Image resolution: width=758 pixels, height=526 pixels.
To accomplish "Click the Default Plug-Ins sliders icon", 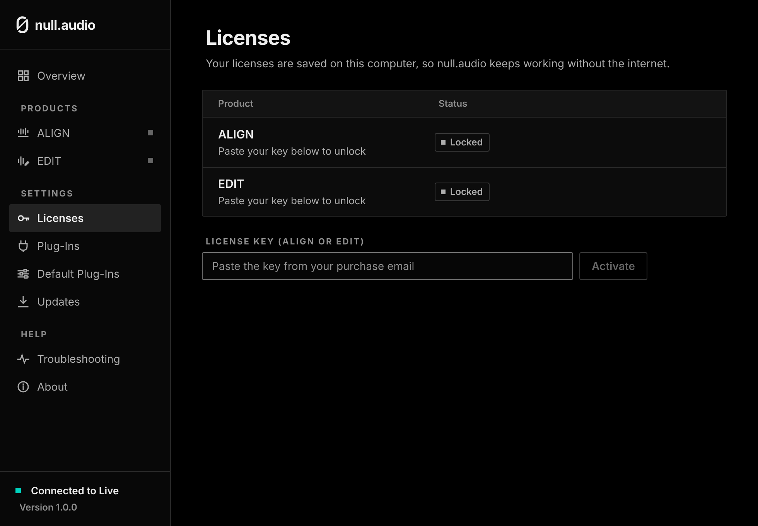I will [x=23, y=274].
